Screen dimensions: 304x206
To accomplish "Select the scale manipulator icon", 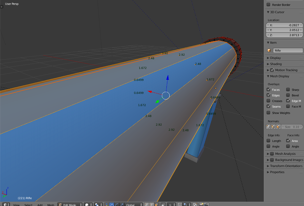I will [122, 204].
